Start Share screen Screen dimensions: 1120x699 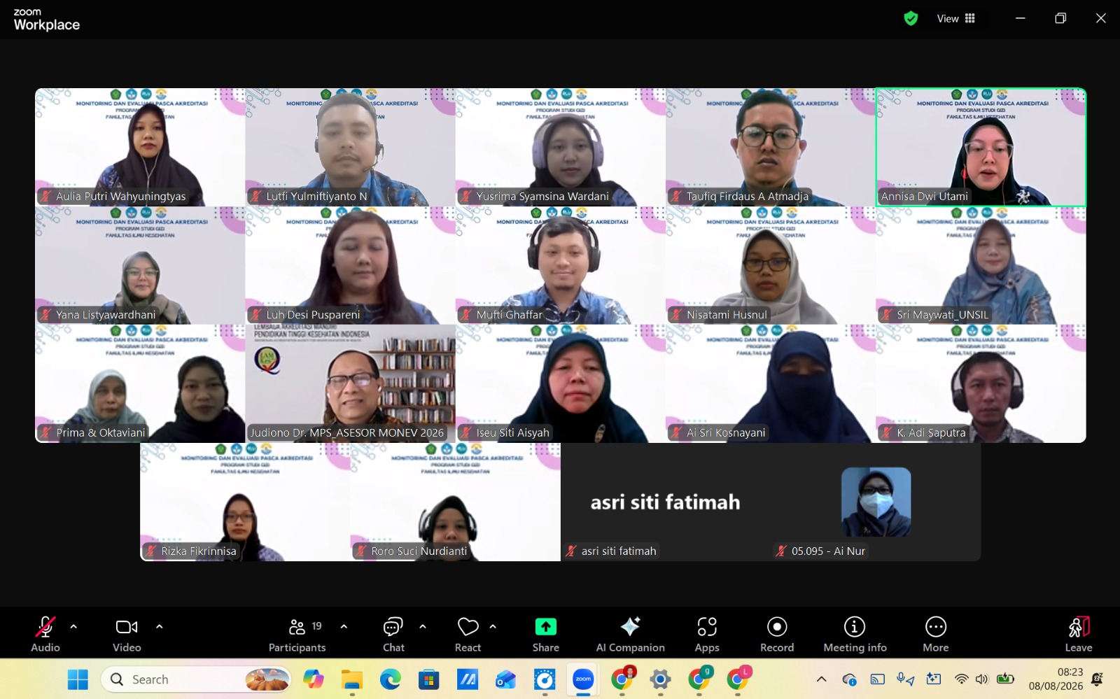pyautogui.click(x=545, y=635)
